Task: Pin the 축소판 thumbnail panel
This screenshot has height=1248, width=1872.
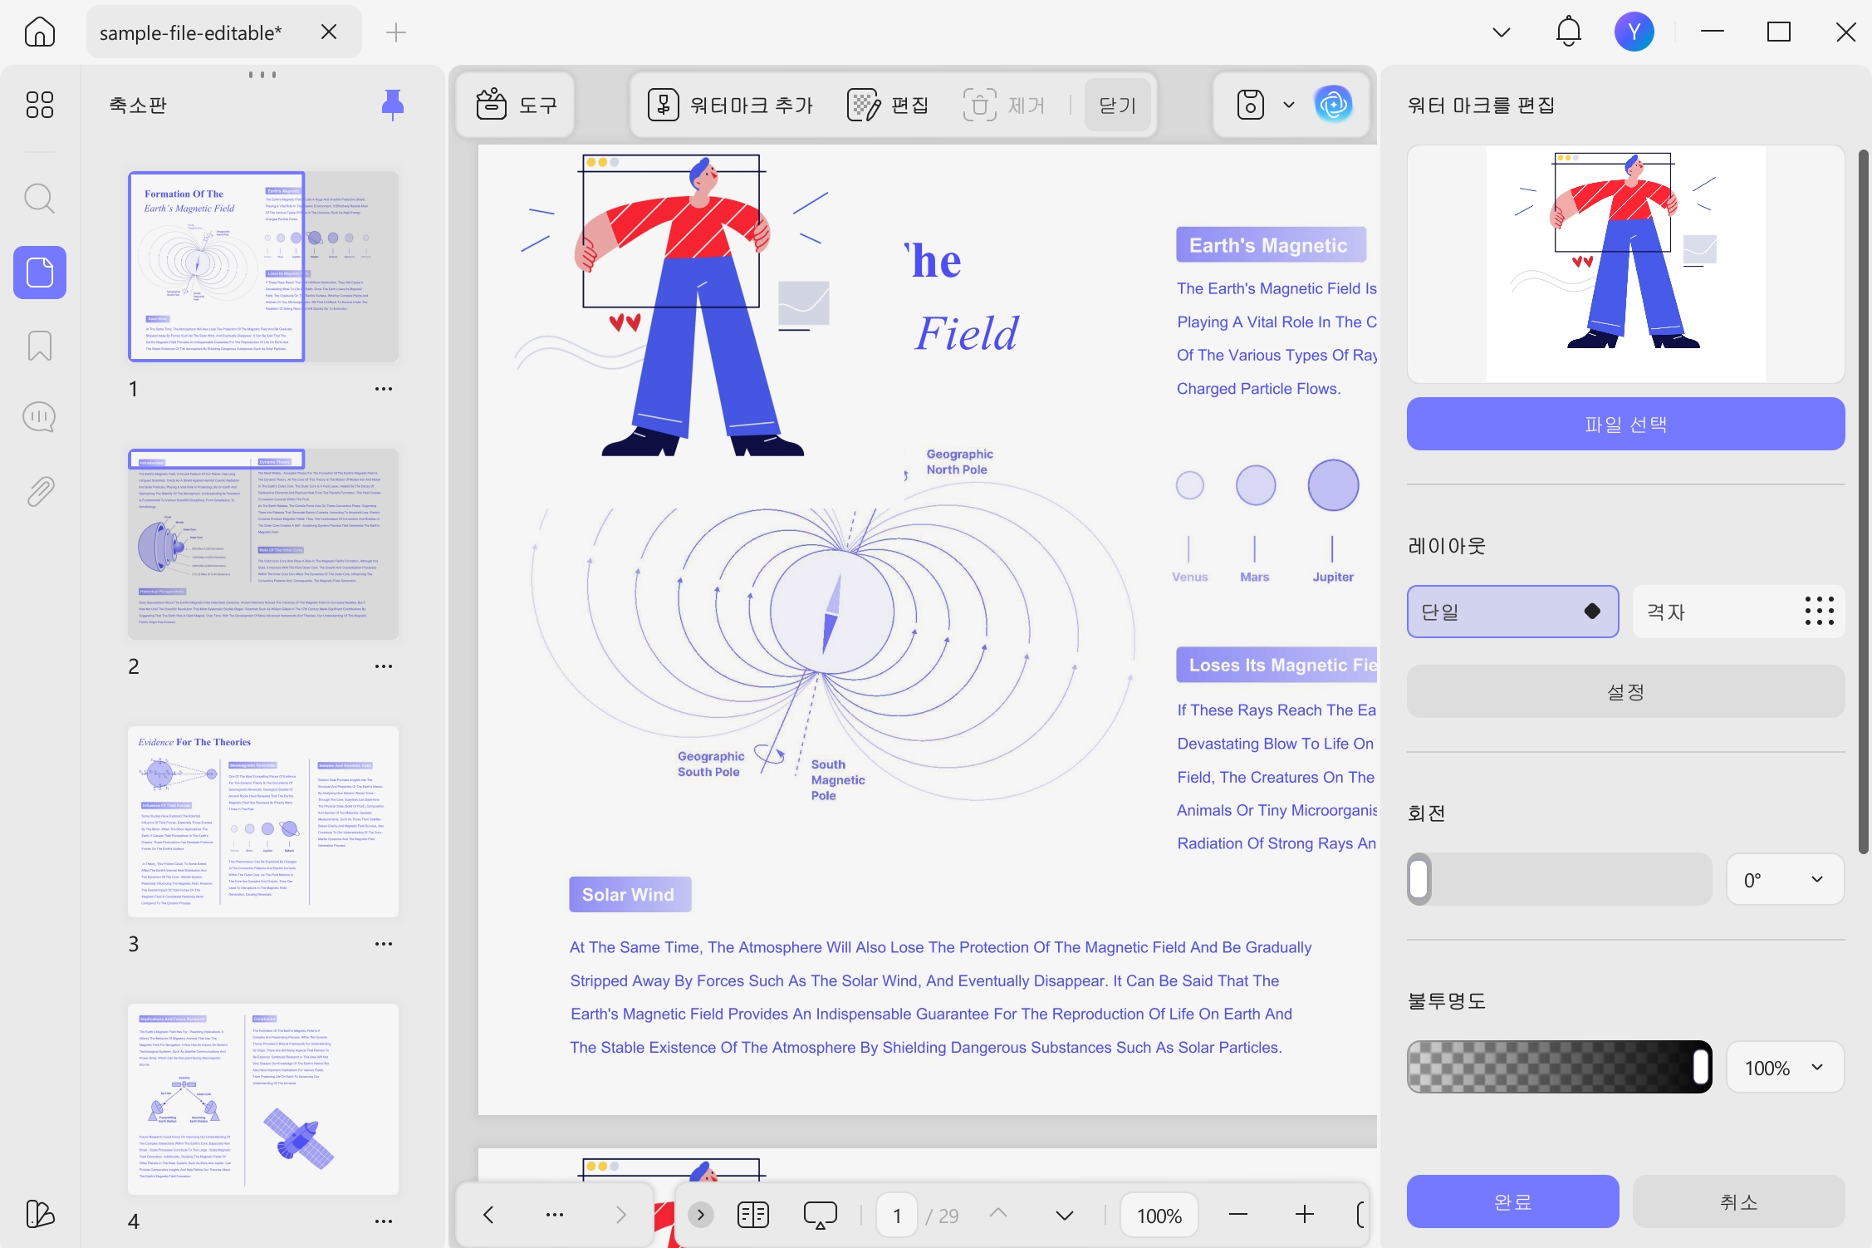Action: click(392, 106)
